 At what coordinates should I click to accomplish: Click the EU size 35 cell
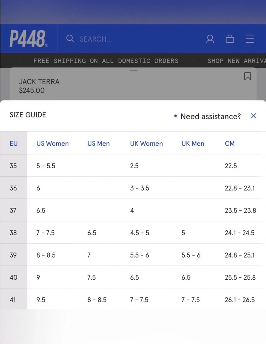click(x=13, y=166)
